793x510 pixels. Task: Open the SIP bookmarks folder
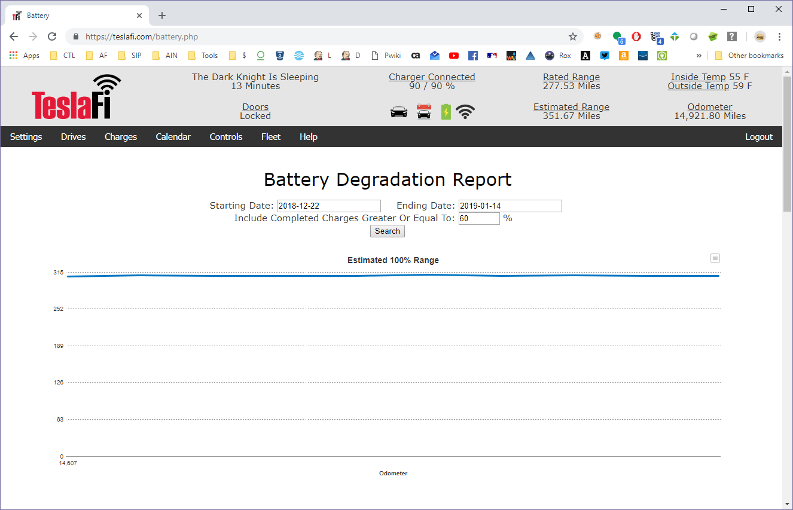pos(130,56)
